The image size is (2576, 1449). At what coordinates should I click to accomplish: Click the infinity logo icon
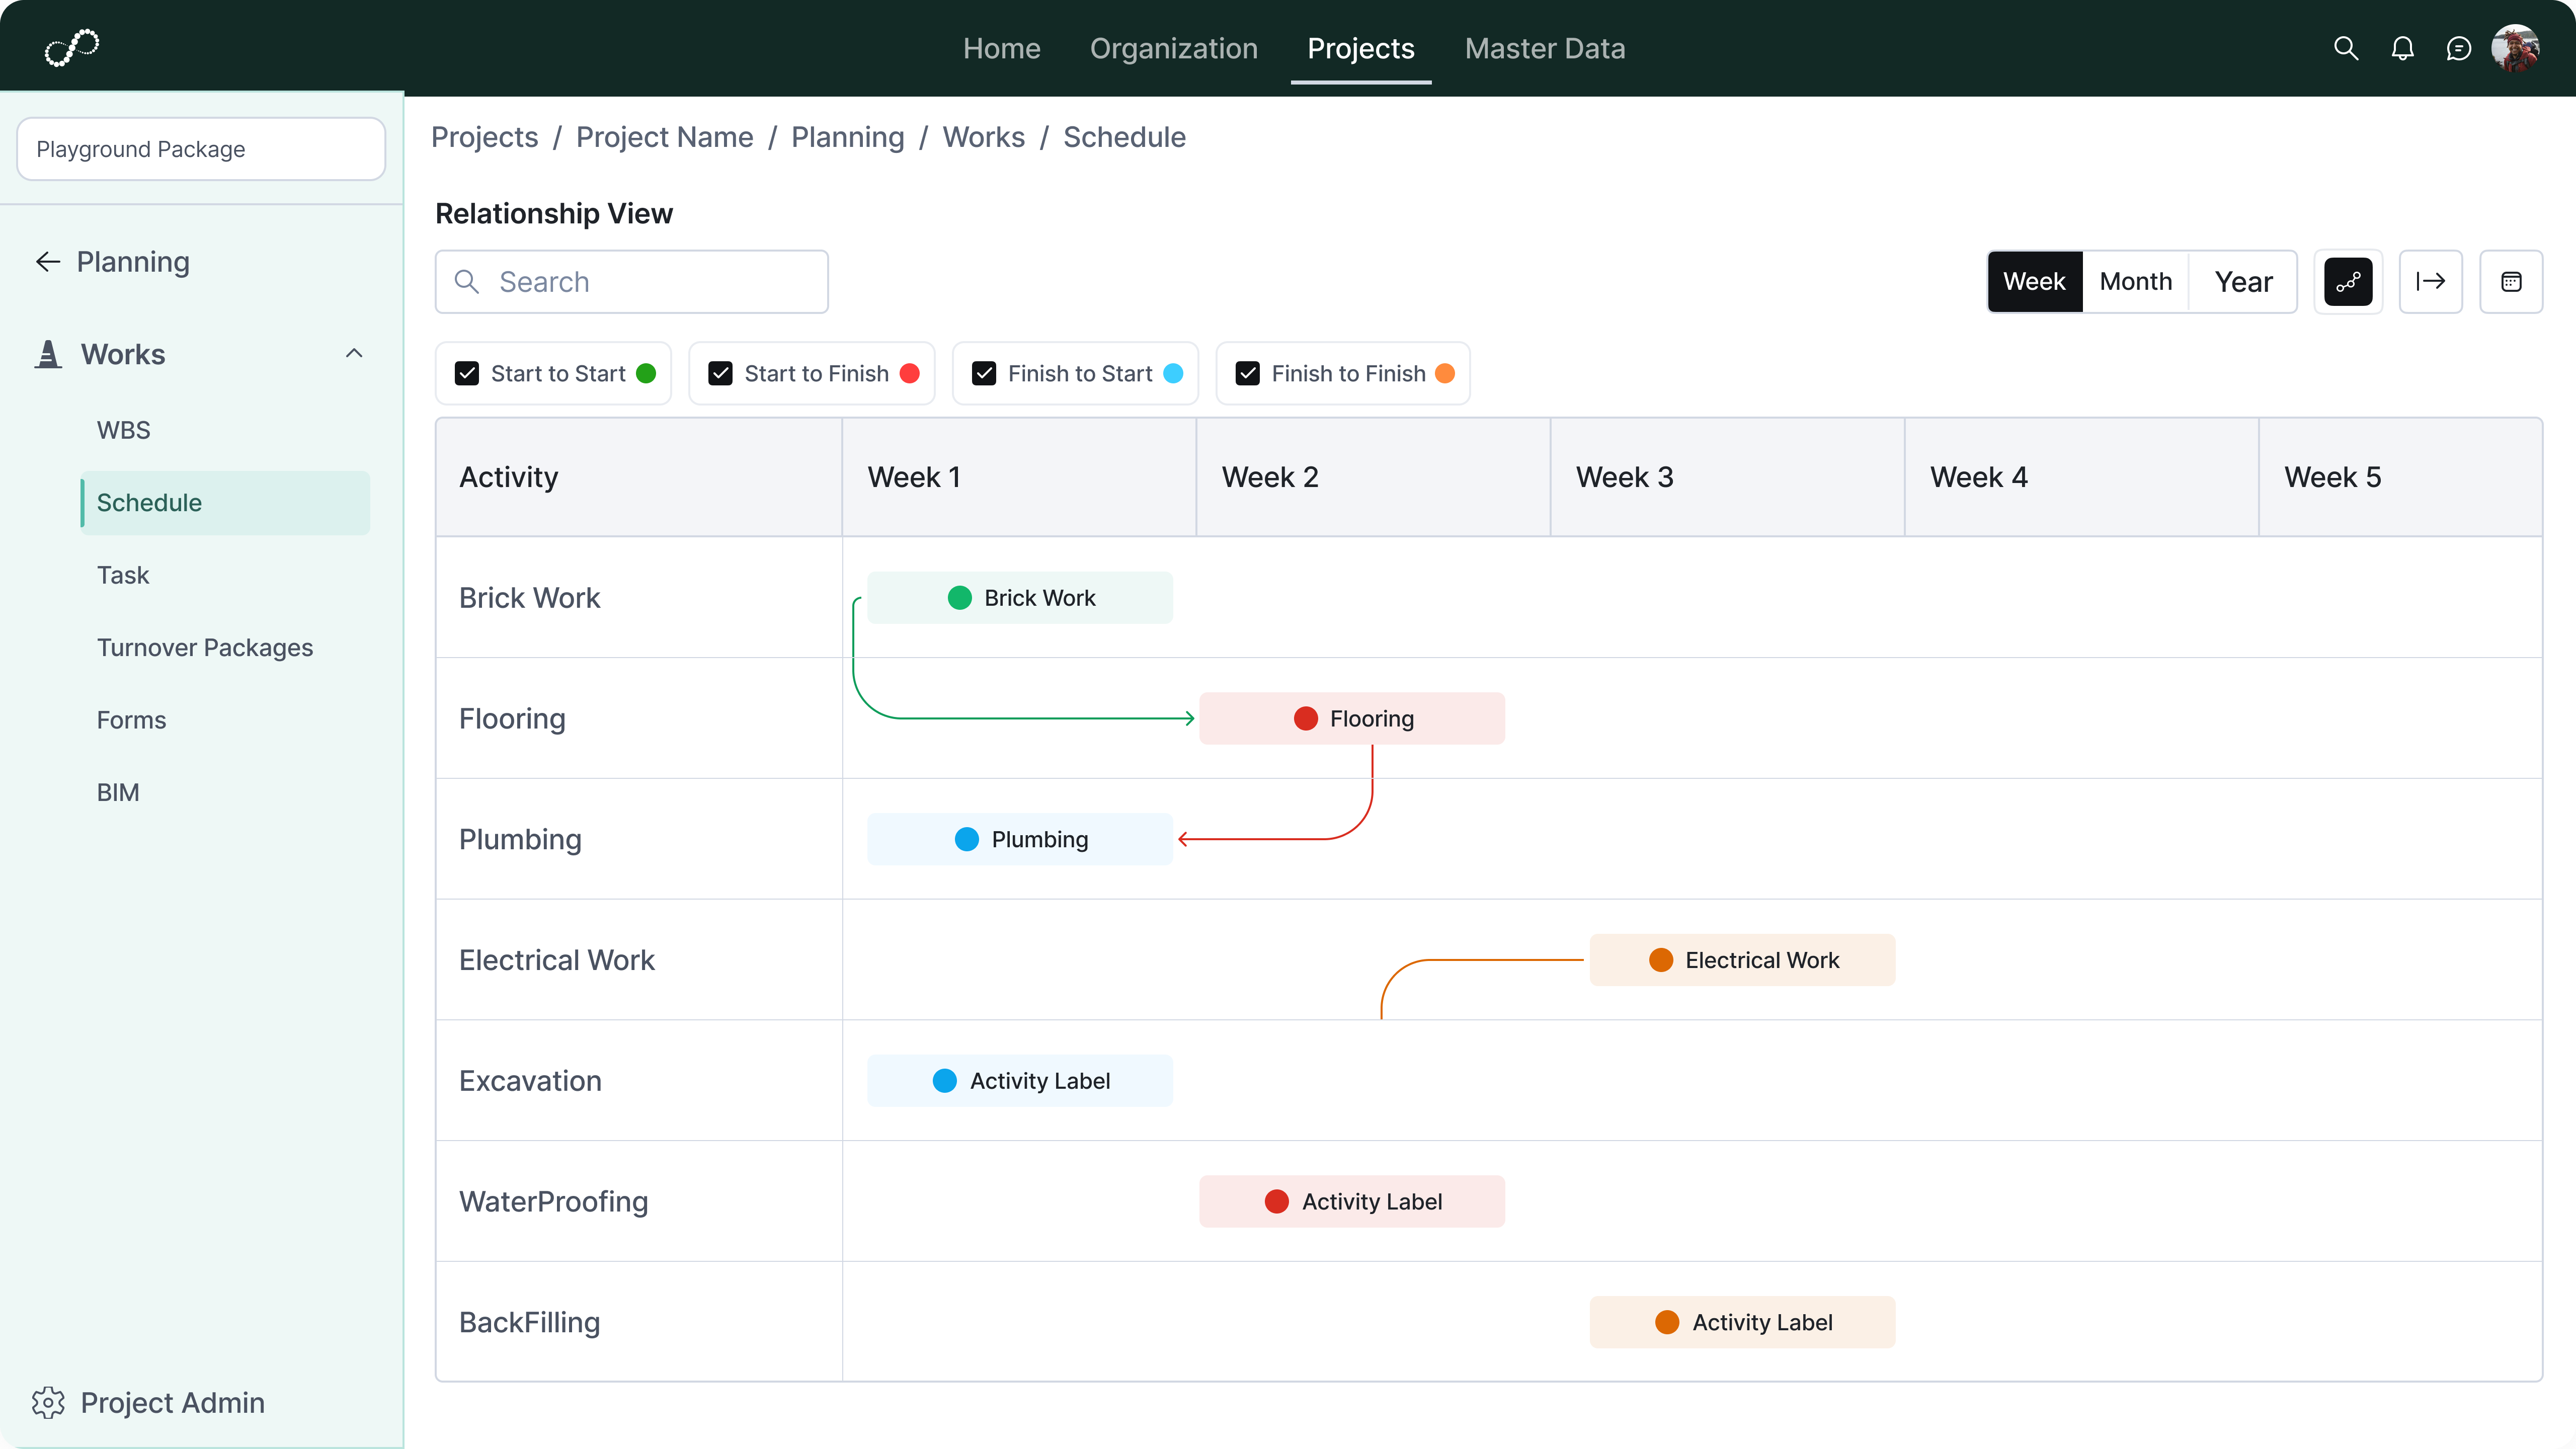tap(72, 47)
